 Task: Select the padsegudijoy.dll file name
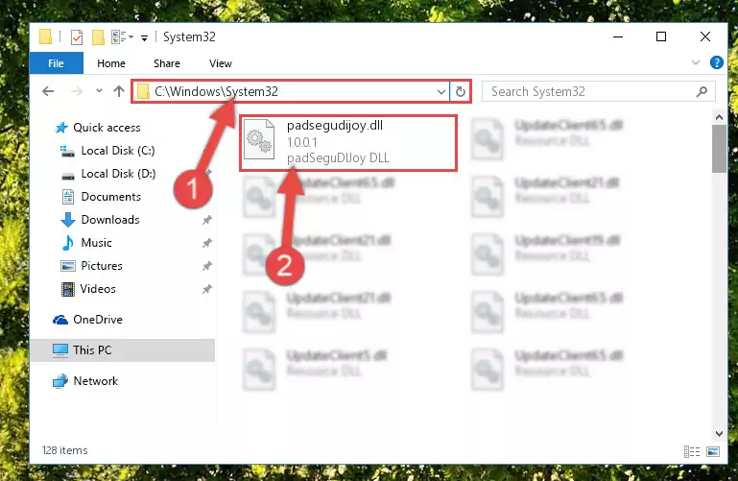[x=335, y=125]
